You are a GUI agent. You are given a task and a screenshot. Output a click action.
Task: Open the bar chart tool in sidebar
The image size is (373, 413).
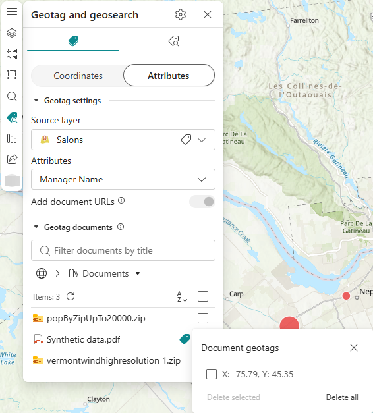[12, 138]
